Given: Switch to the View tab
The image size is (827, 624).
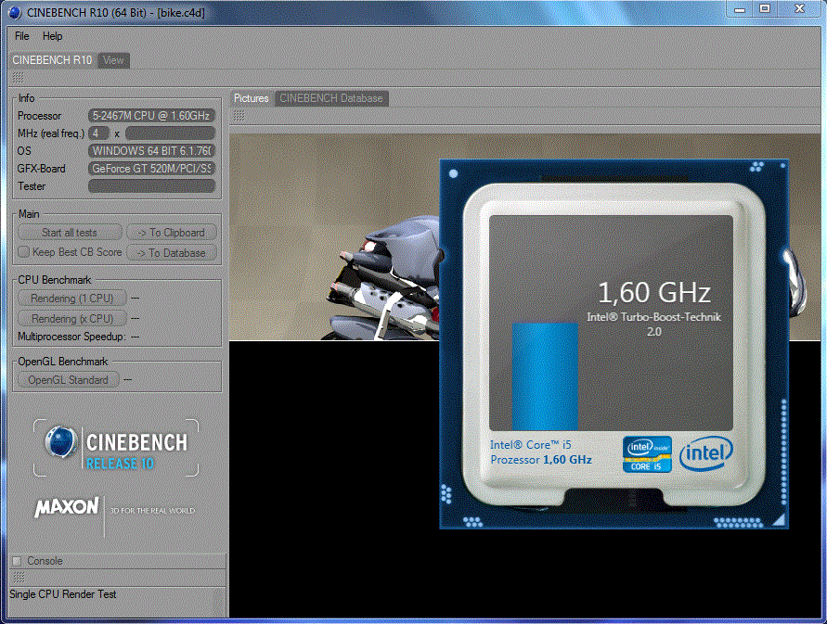Looking at the screenshot, I should (x=113, y=60).
